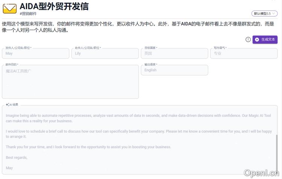Click the template description paragraph
This screenshot has width=282, height=179.
coord(138,27)
